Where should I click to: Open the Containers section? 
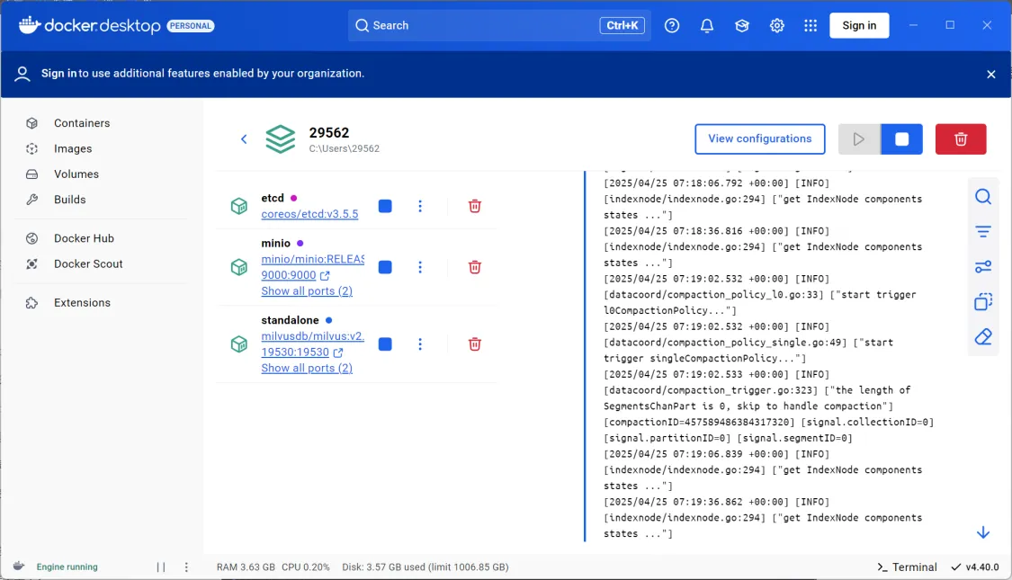pyautogui.click(x=81, y=122)
